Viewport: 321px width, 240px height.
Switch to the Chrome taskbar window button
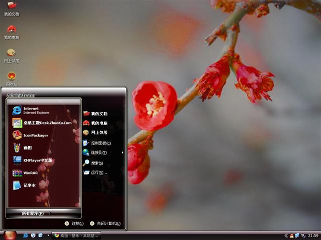click(76, 235)
